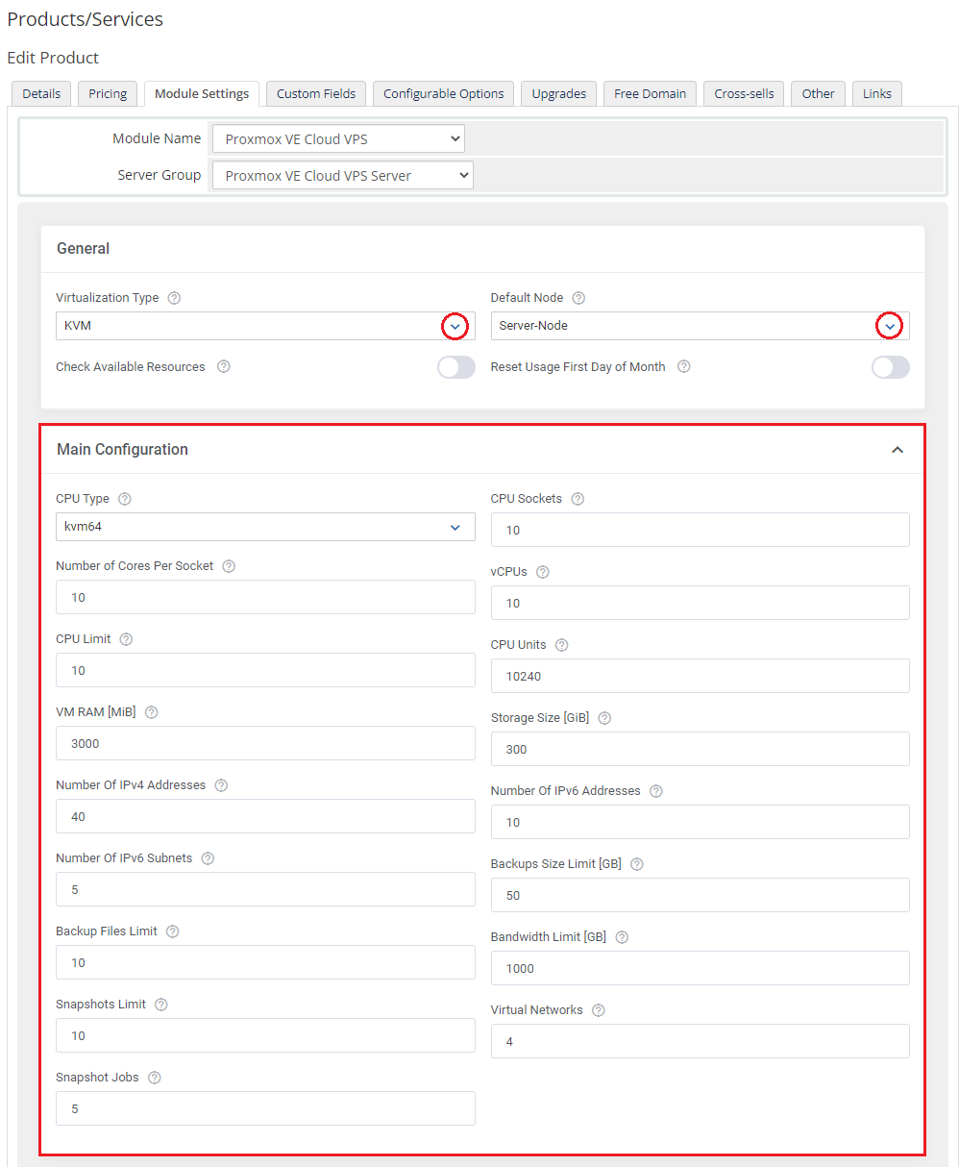Click help icon next to Default Node

(x=578, y=298)
